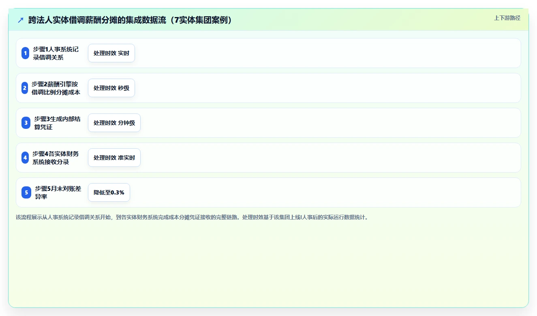537x316 pixels.
Task: Select the step 1 number badge
Action: [25, 53]
